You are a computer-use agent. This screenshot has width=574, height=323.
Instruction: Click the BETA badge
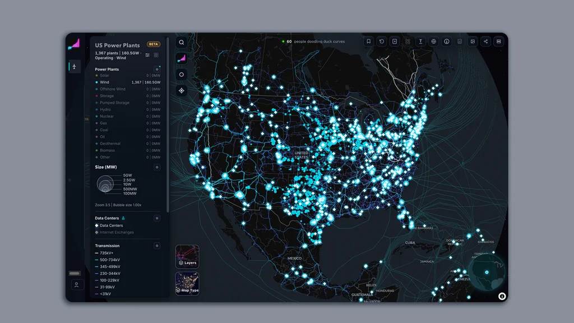coord(154,44)
